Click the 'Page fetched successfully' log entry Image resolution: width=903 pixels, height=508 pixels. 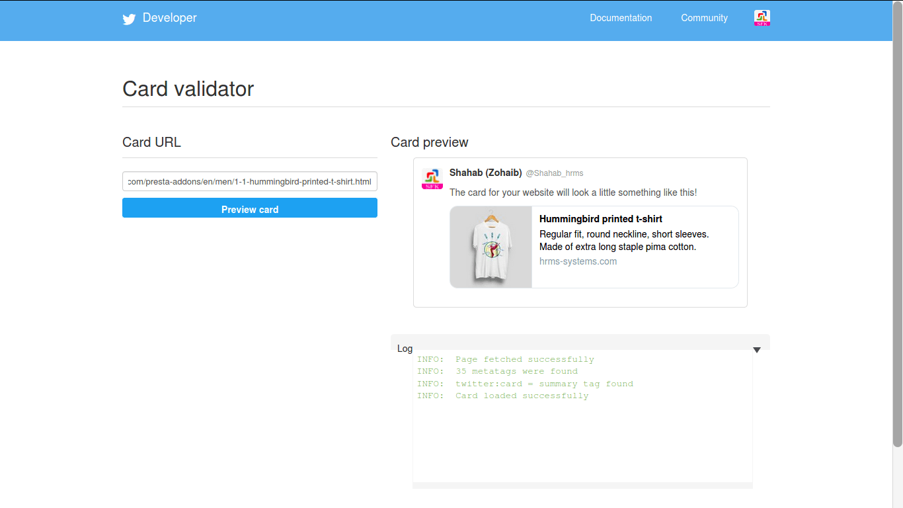point(505,360)
